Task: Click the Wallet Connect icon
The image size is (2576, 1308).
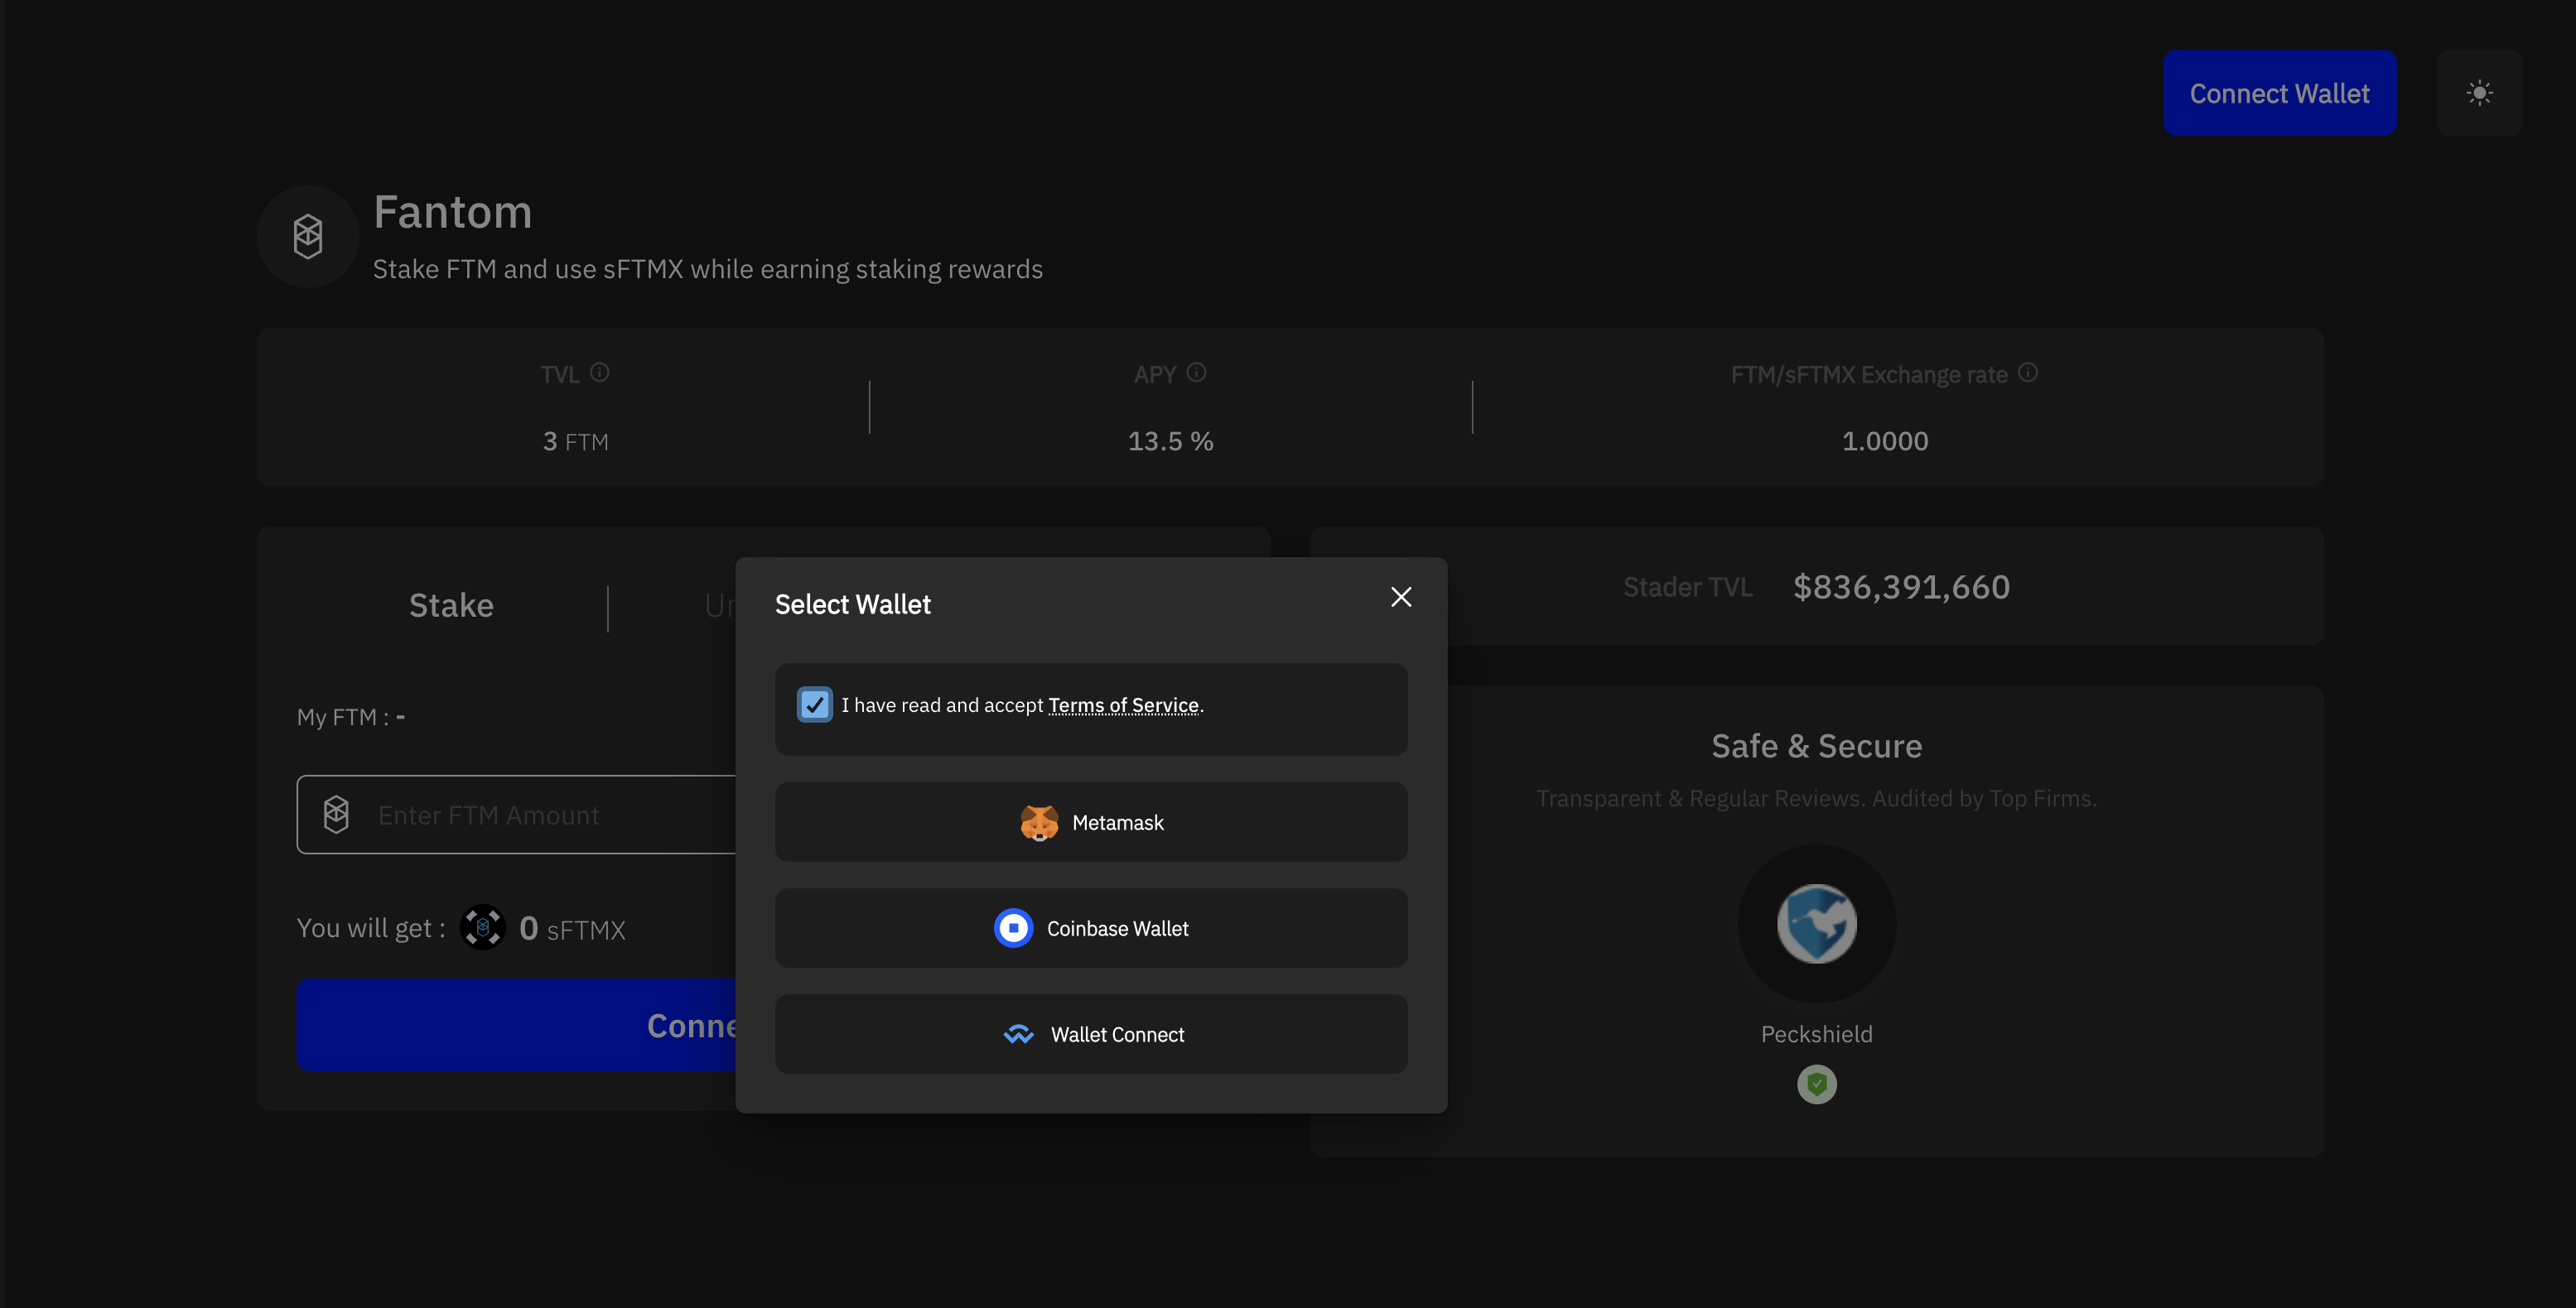Action: [1018, 1032]
